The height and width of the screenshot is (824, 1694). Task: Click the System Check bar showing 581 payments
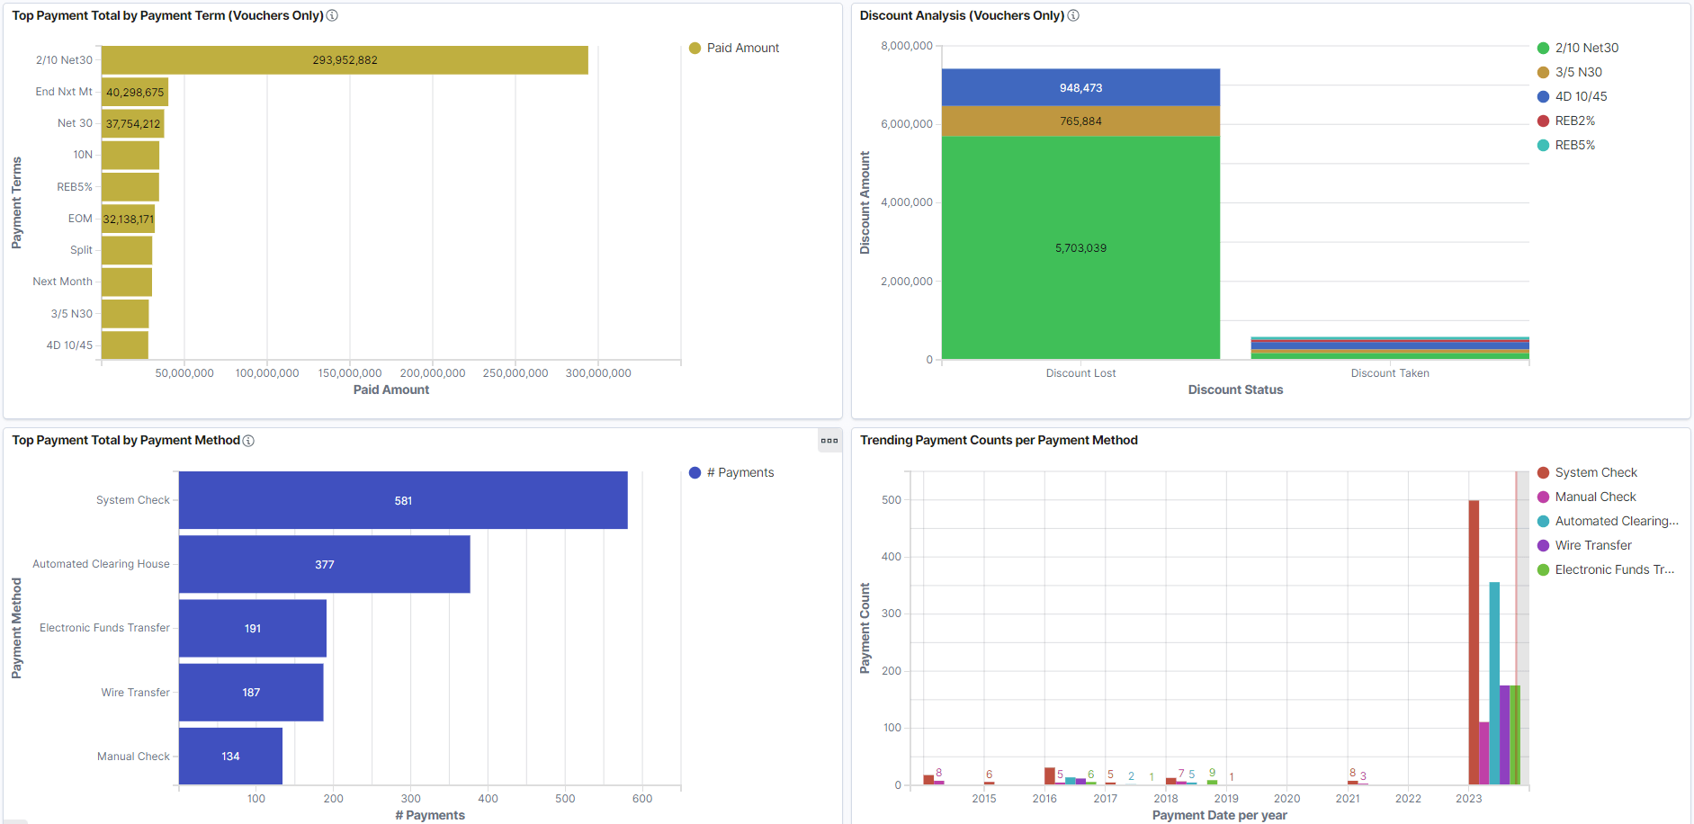(403, 499)
